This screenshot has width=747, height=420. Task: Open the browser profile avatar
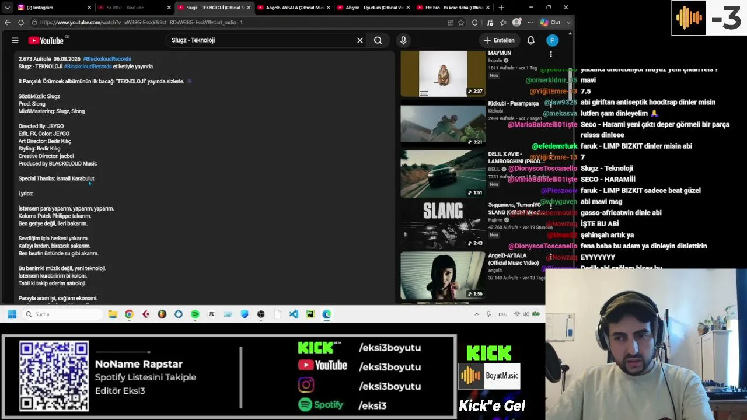[x=516, y=22]
